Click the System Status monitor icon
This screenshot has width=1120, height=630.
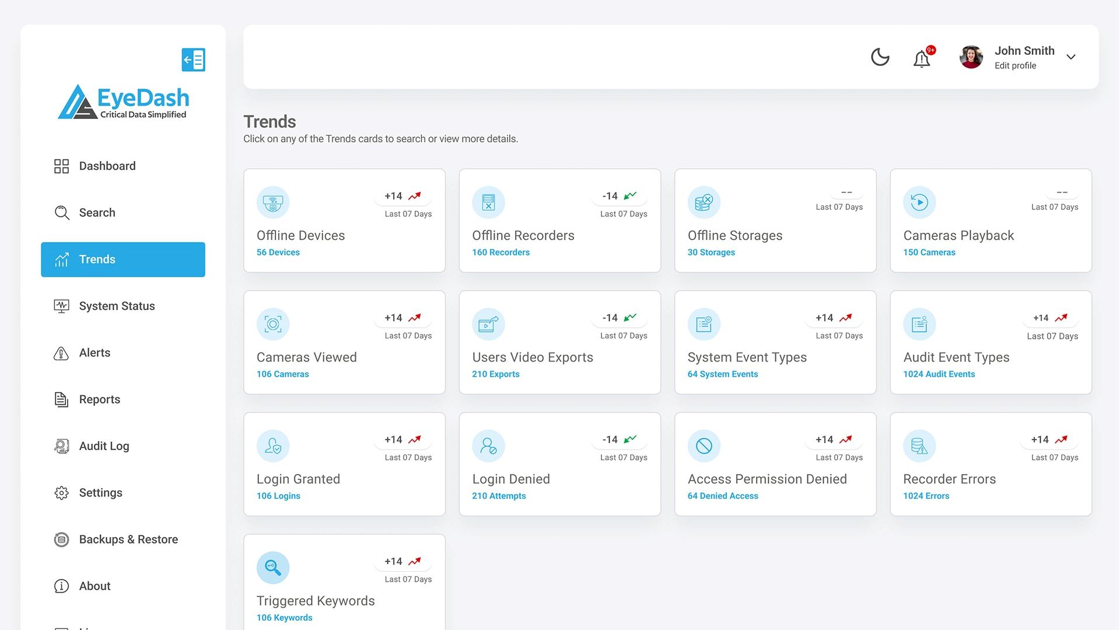pos(61,306)
